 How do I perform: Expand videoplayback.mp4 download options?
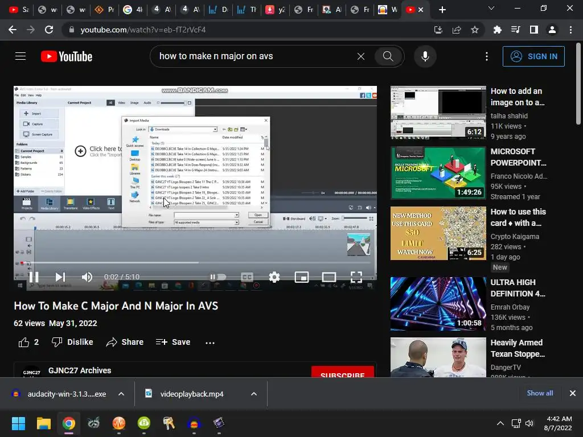(254, 394)
